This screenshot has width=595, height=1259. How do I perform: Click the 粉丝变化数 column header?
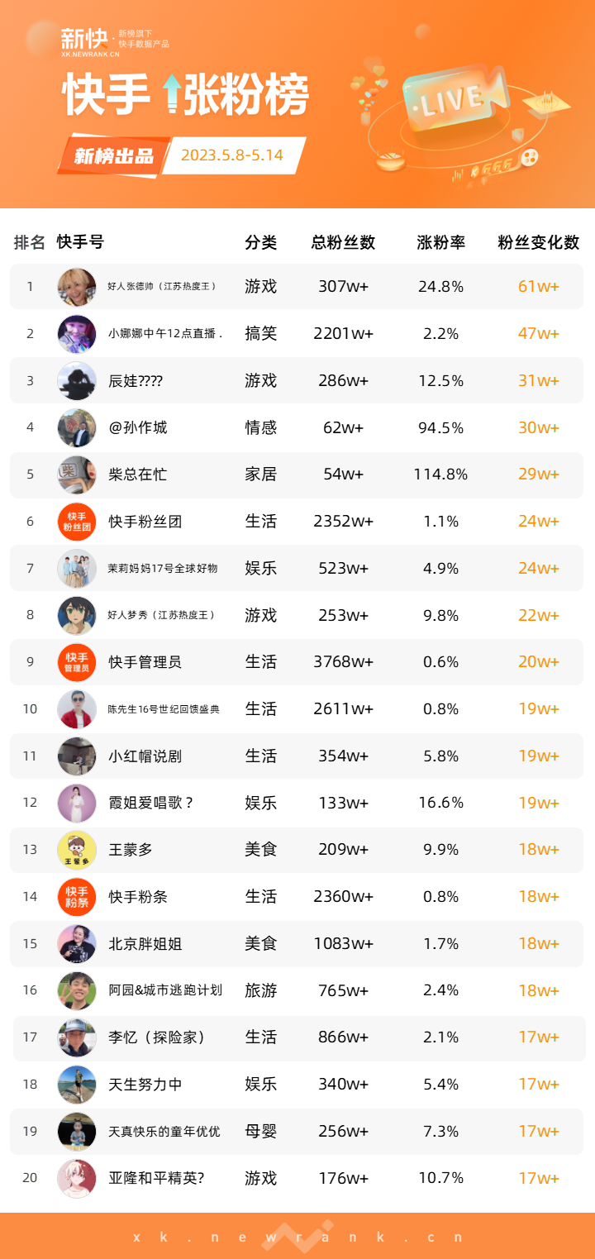(539, 242)
